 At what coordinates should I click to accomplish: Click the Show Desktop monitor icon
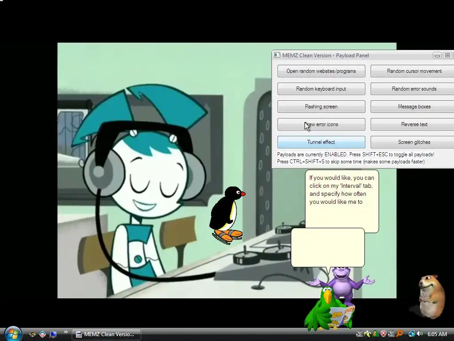coord(53,334)
